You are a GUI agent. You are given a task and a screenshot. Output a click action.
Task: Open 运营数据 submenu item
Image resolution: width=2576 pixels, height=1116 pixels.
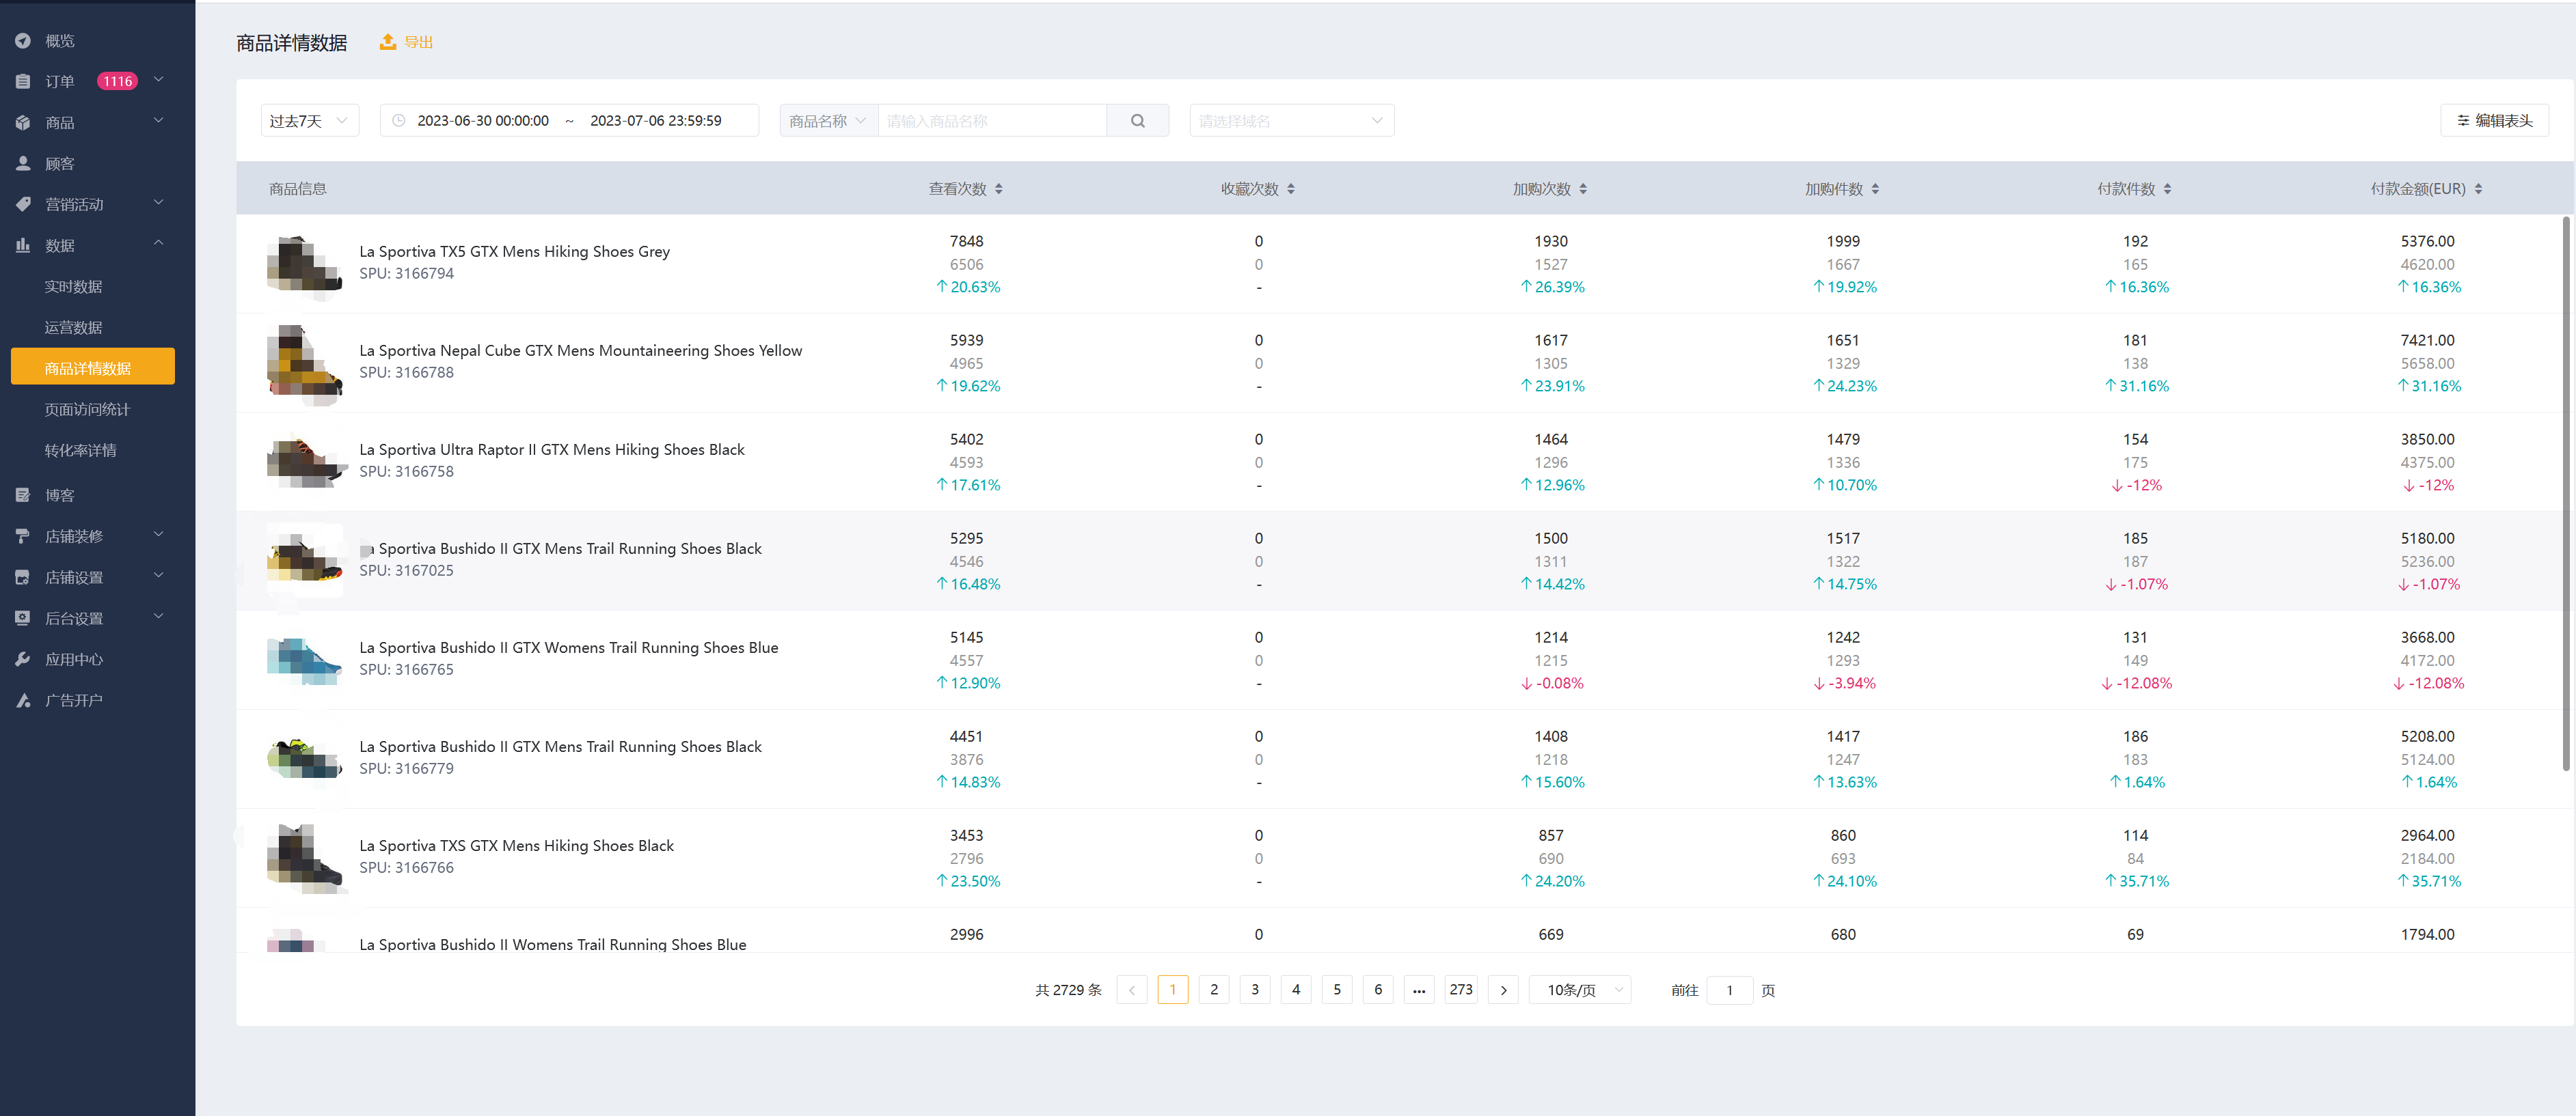click(73, 328)
